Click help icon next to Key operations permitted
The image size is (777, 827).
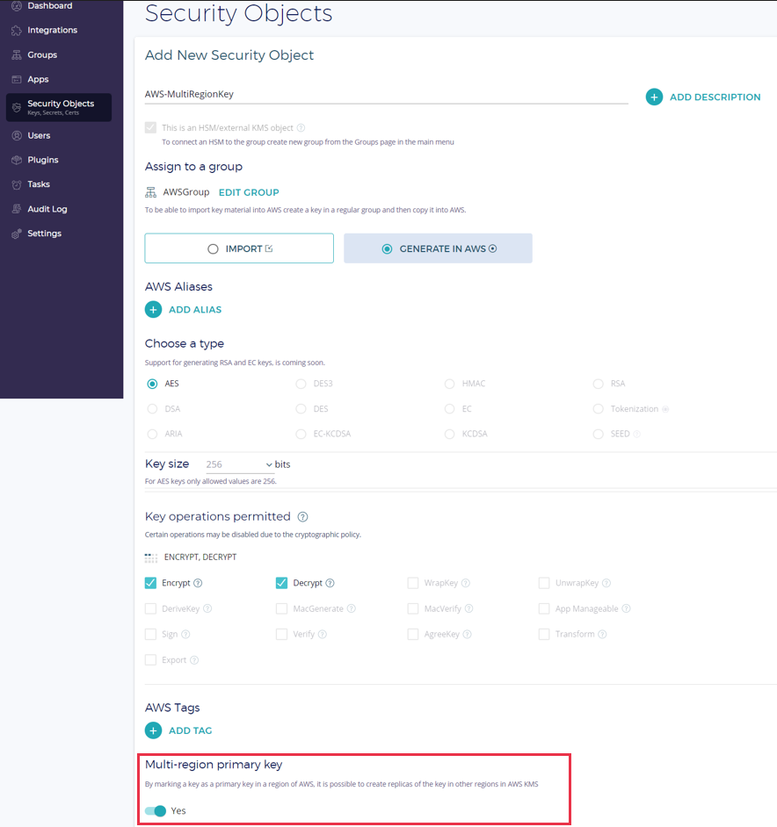click(x=302, y=517)
